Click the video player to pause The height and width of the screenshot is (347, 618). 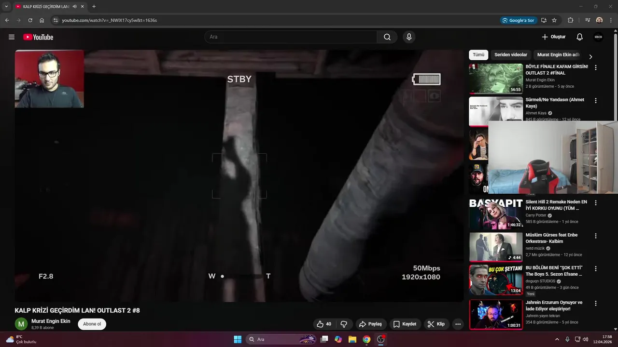(x=239, y=176)
